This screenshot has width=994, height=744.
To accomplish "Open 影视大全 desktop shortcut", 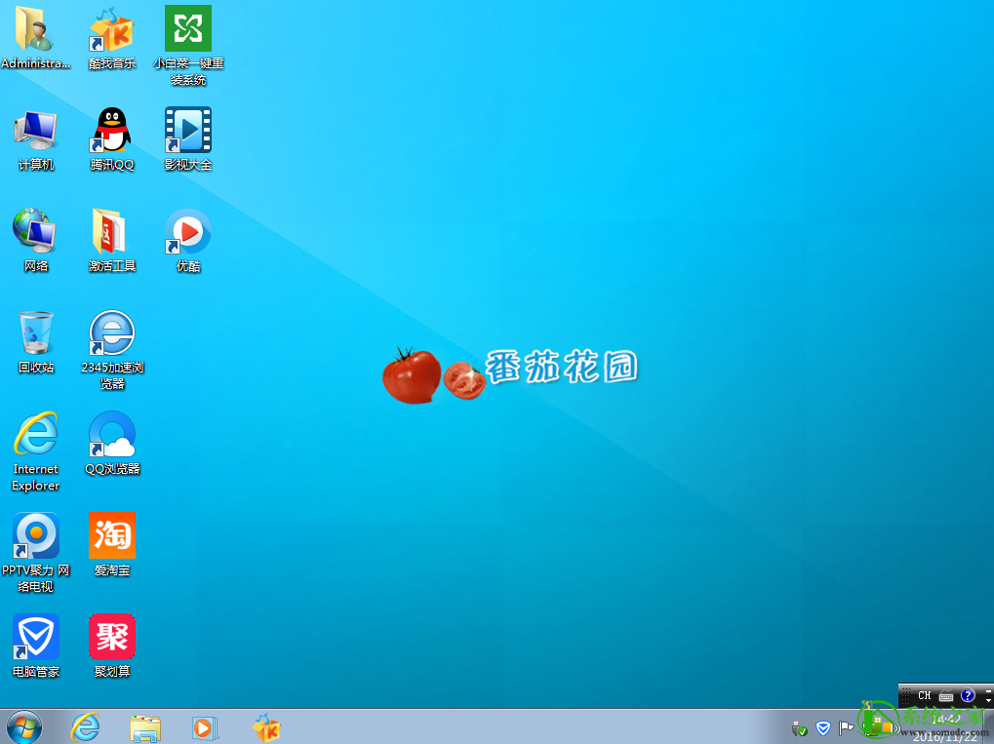I will point(188,140).
